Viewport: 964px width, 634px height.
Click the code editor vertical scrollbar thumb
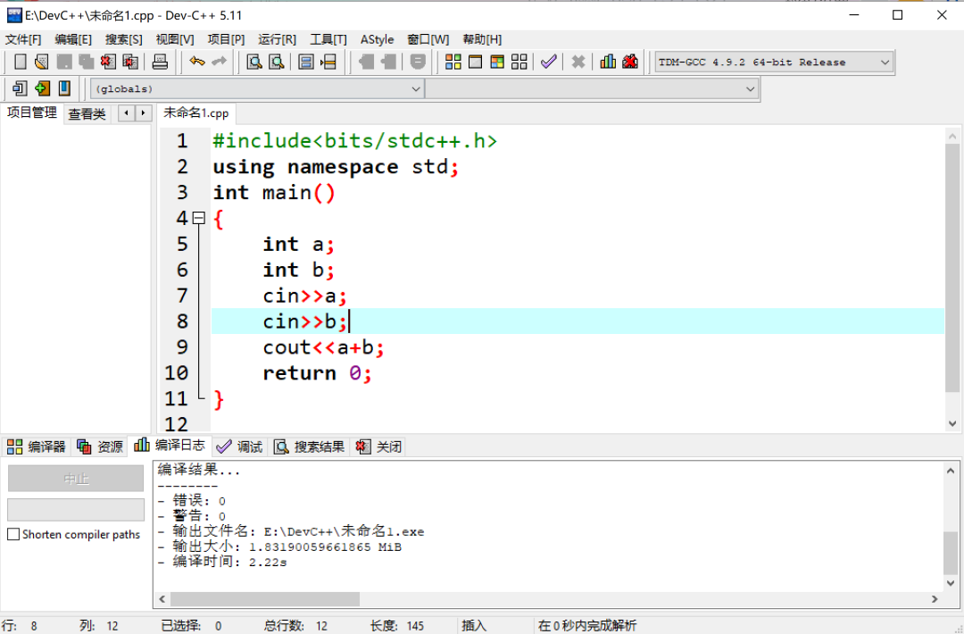[952, 268]
